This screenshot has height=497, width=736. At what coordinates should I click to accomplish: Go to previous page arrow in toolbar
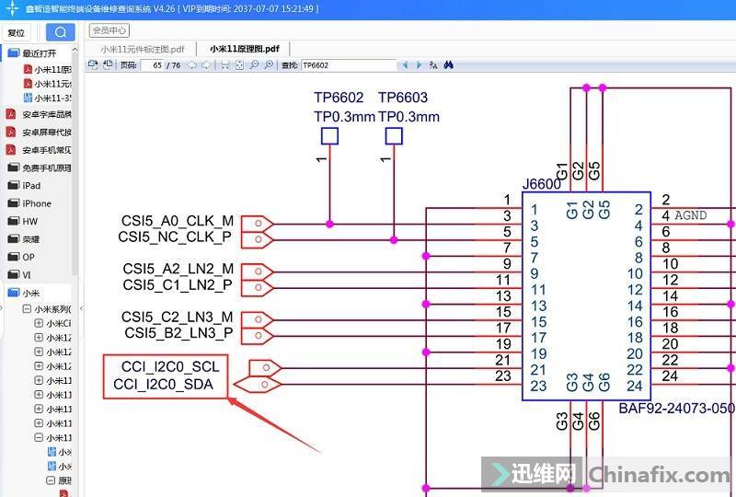point(192,65)
